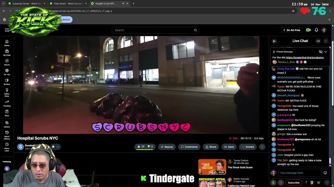Open the user profile avatar menu
The height and width of the screenshot is (187, 334).
pos(324,30)
